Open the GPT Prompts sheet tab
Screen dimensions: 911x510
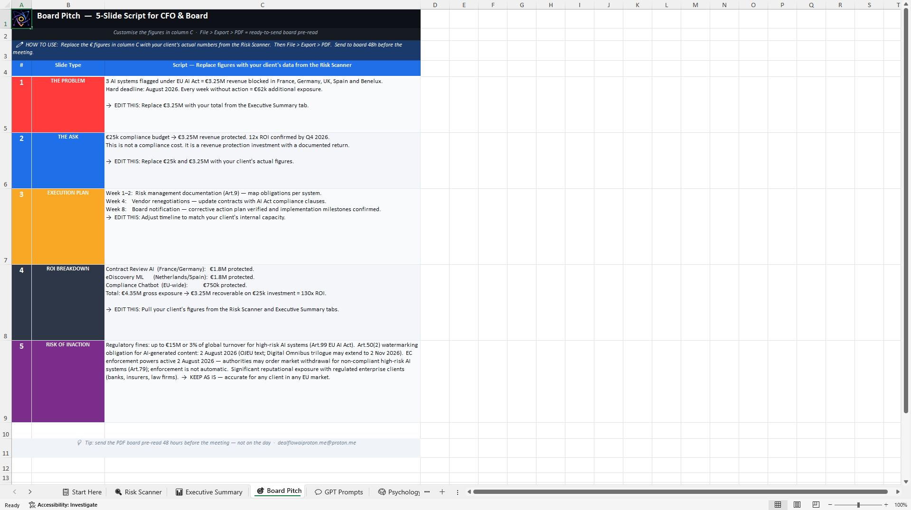(339, 492)
